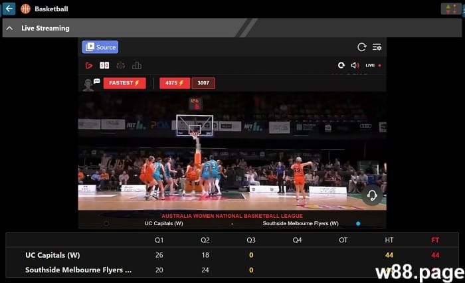The width and height of the screenshot is (465, 283).
Task: Click UC Capitals halftime score 44
Action: click(389, 255)
